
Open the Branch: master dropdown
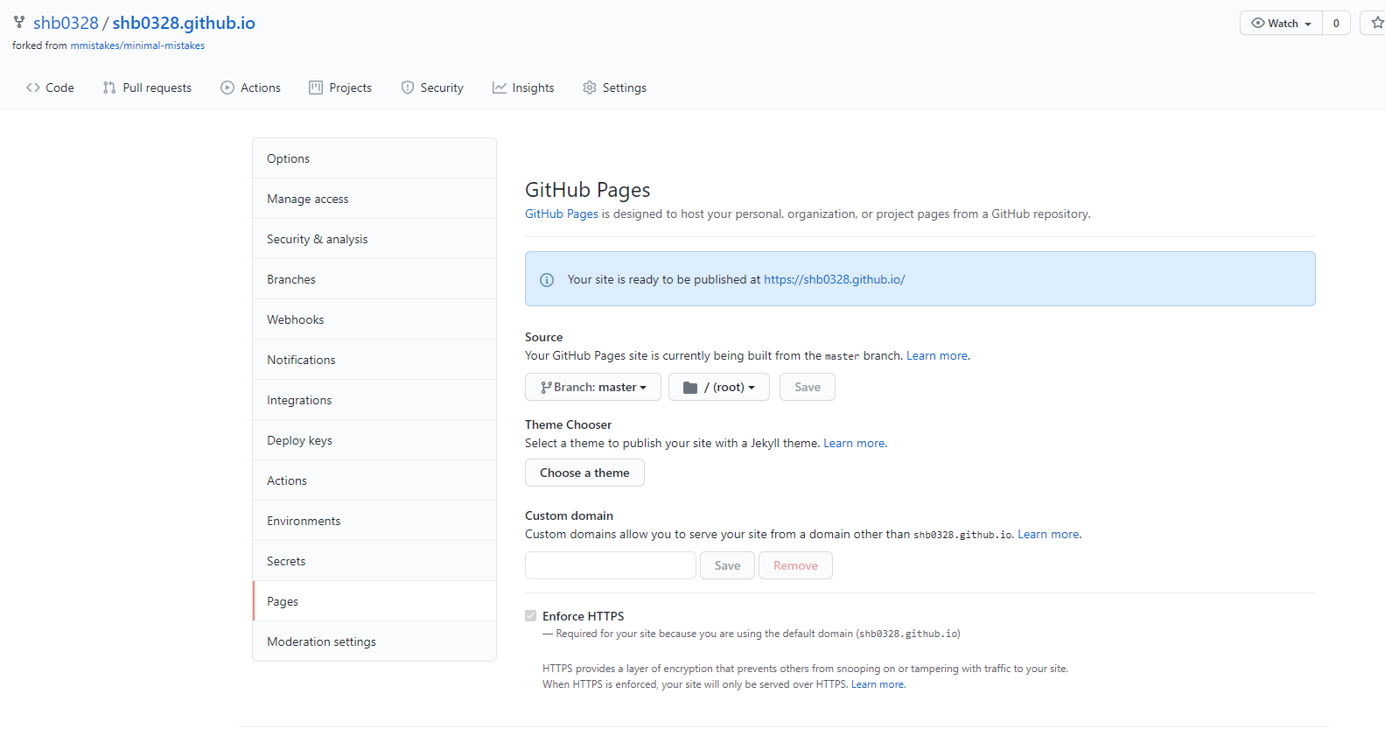tap(593, 387)
